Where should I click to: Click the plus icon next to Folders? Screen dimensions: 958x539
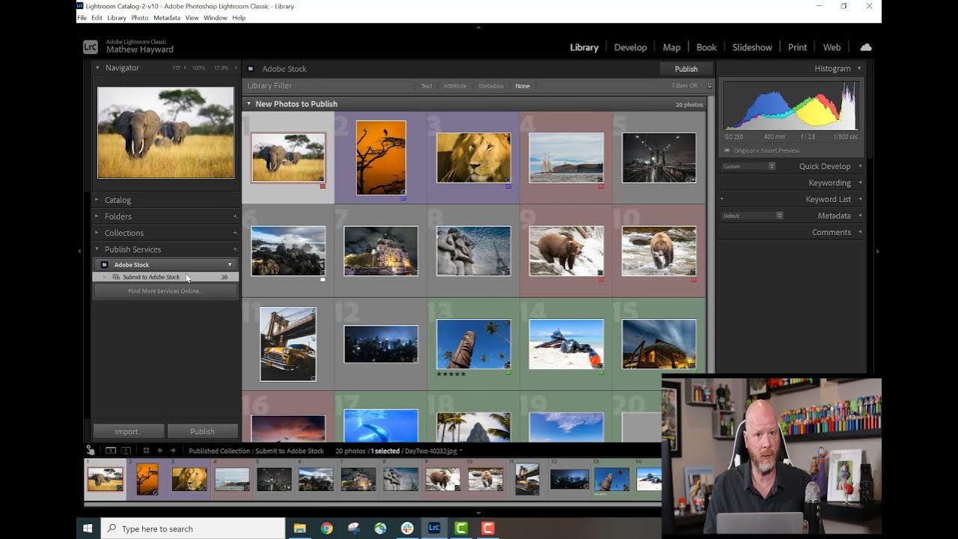pos(235,216)
